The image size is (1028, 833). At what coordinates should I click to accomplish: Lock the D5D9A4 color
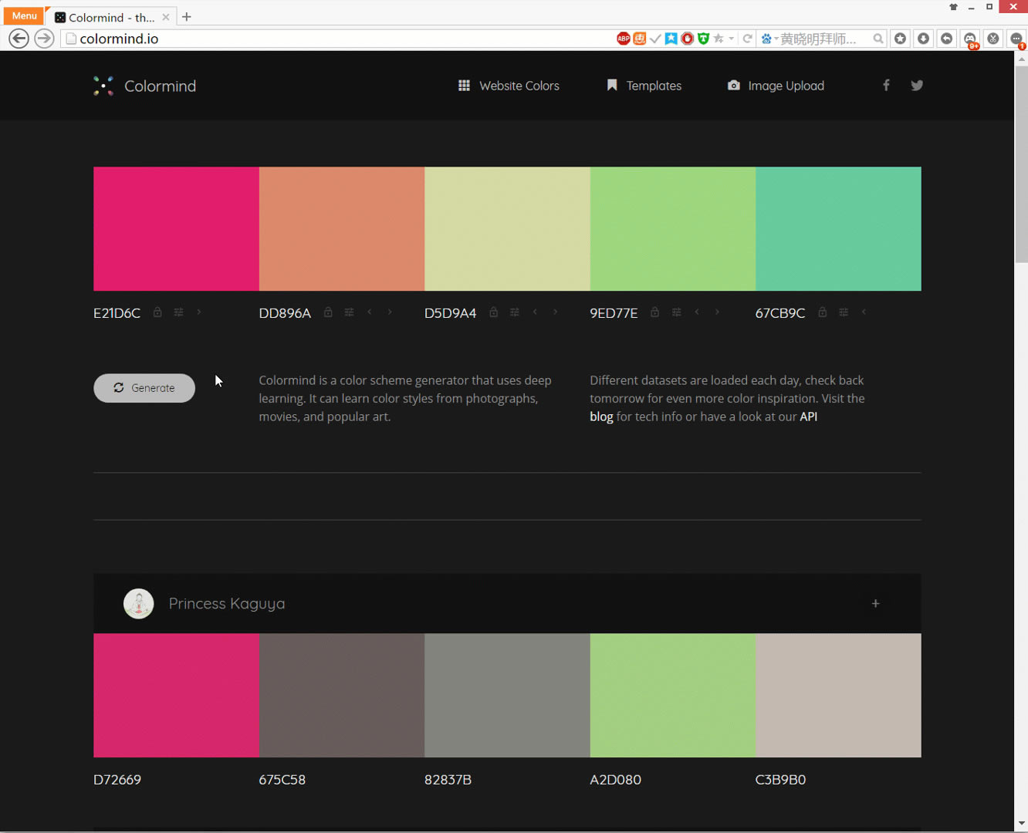[493, 312]
